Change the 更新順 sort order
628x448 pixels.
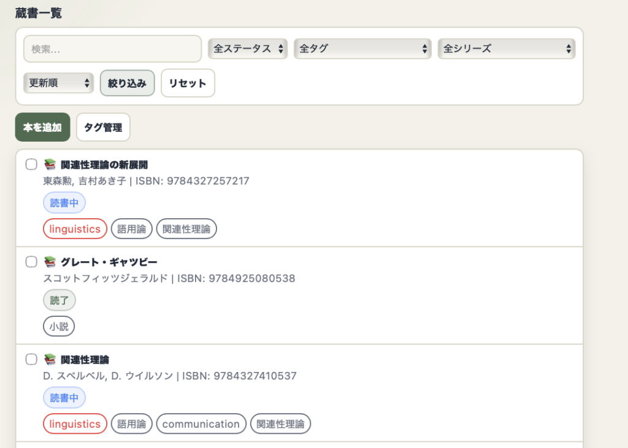(58, 83)
